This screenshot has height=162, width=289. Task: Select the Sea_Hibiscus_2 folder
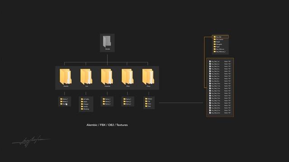coord(219,52)
